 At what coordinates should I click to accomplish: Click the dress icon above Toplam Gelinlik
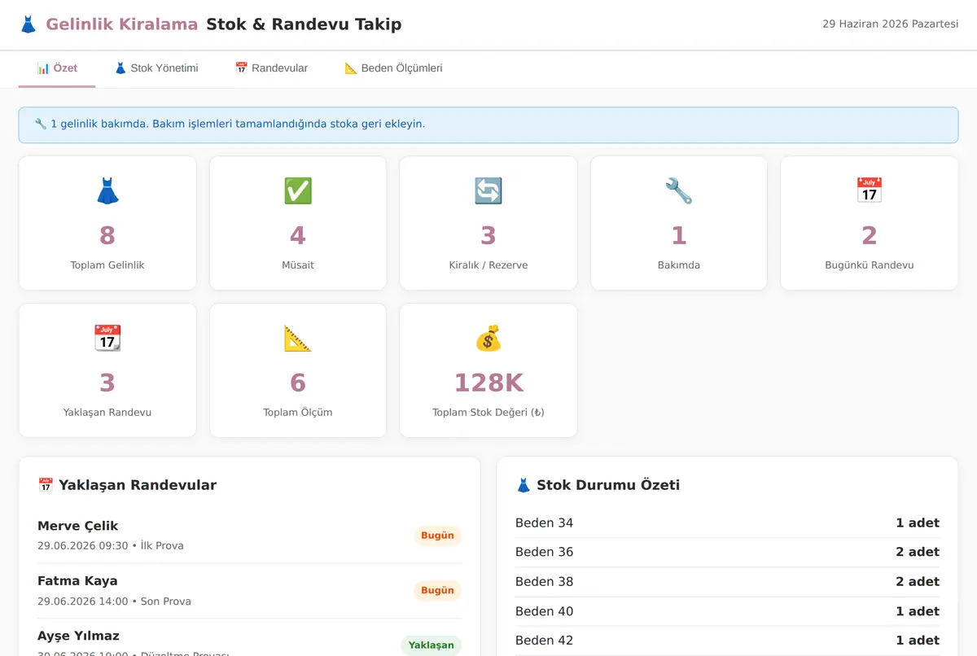[x=107, y=191]
